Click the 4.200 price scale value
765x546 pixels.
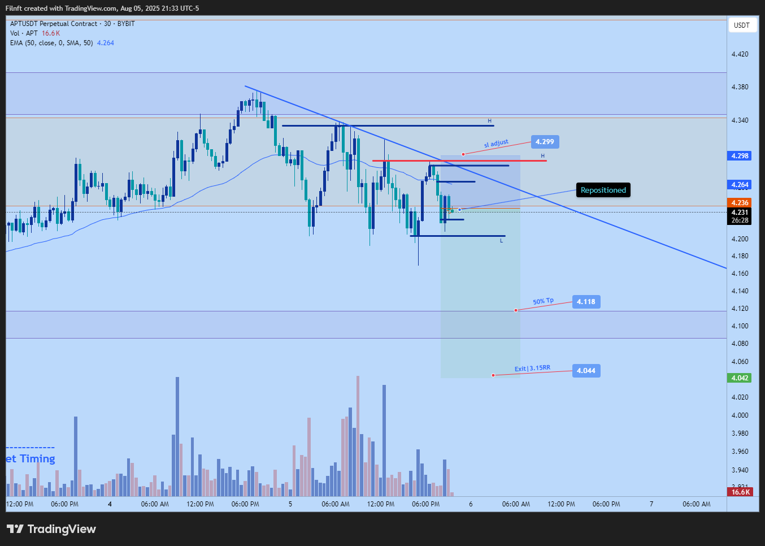[x=740, y=239]
